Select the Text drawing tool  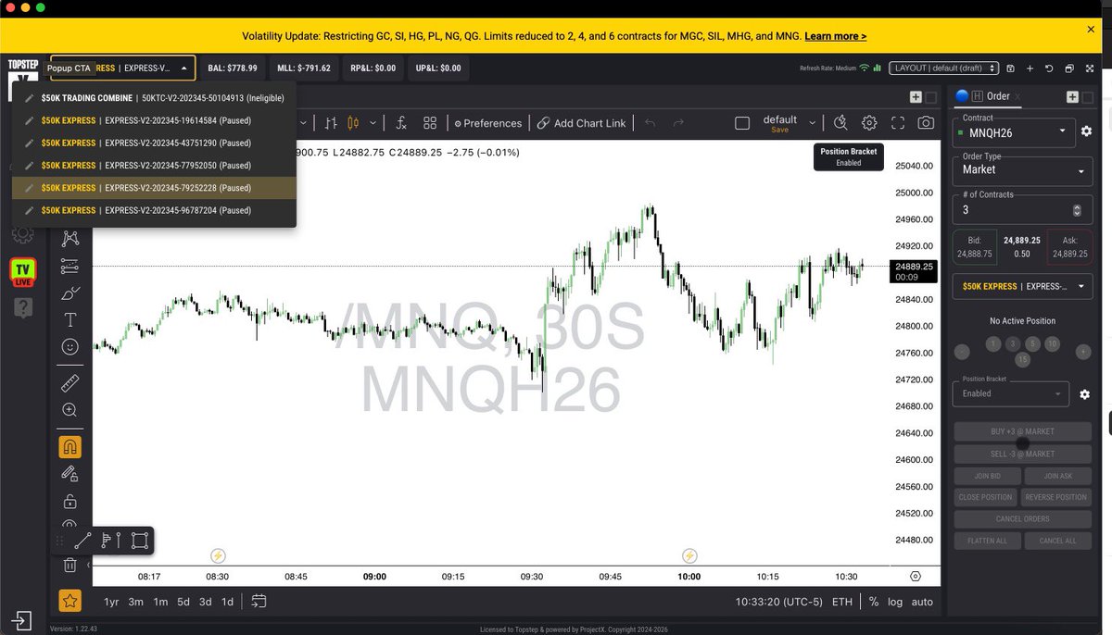click(x=69, y=320)
